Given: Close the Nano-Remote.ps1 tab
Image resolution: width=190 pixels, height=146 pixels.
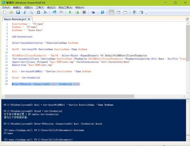Looking at the screenshot, I should [29, 19].
